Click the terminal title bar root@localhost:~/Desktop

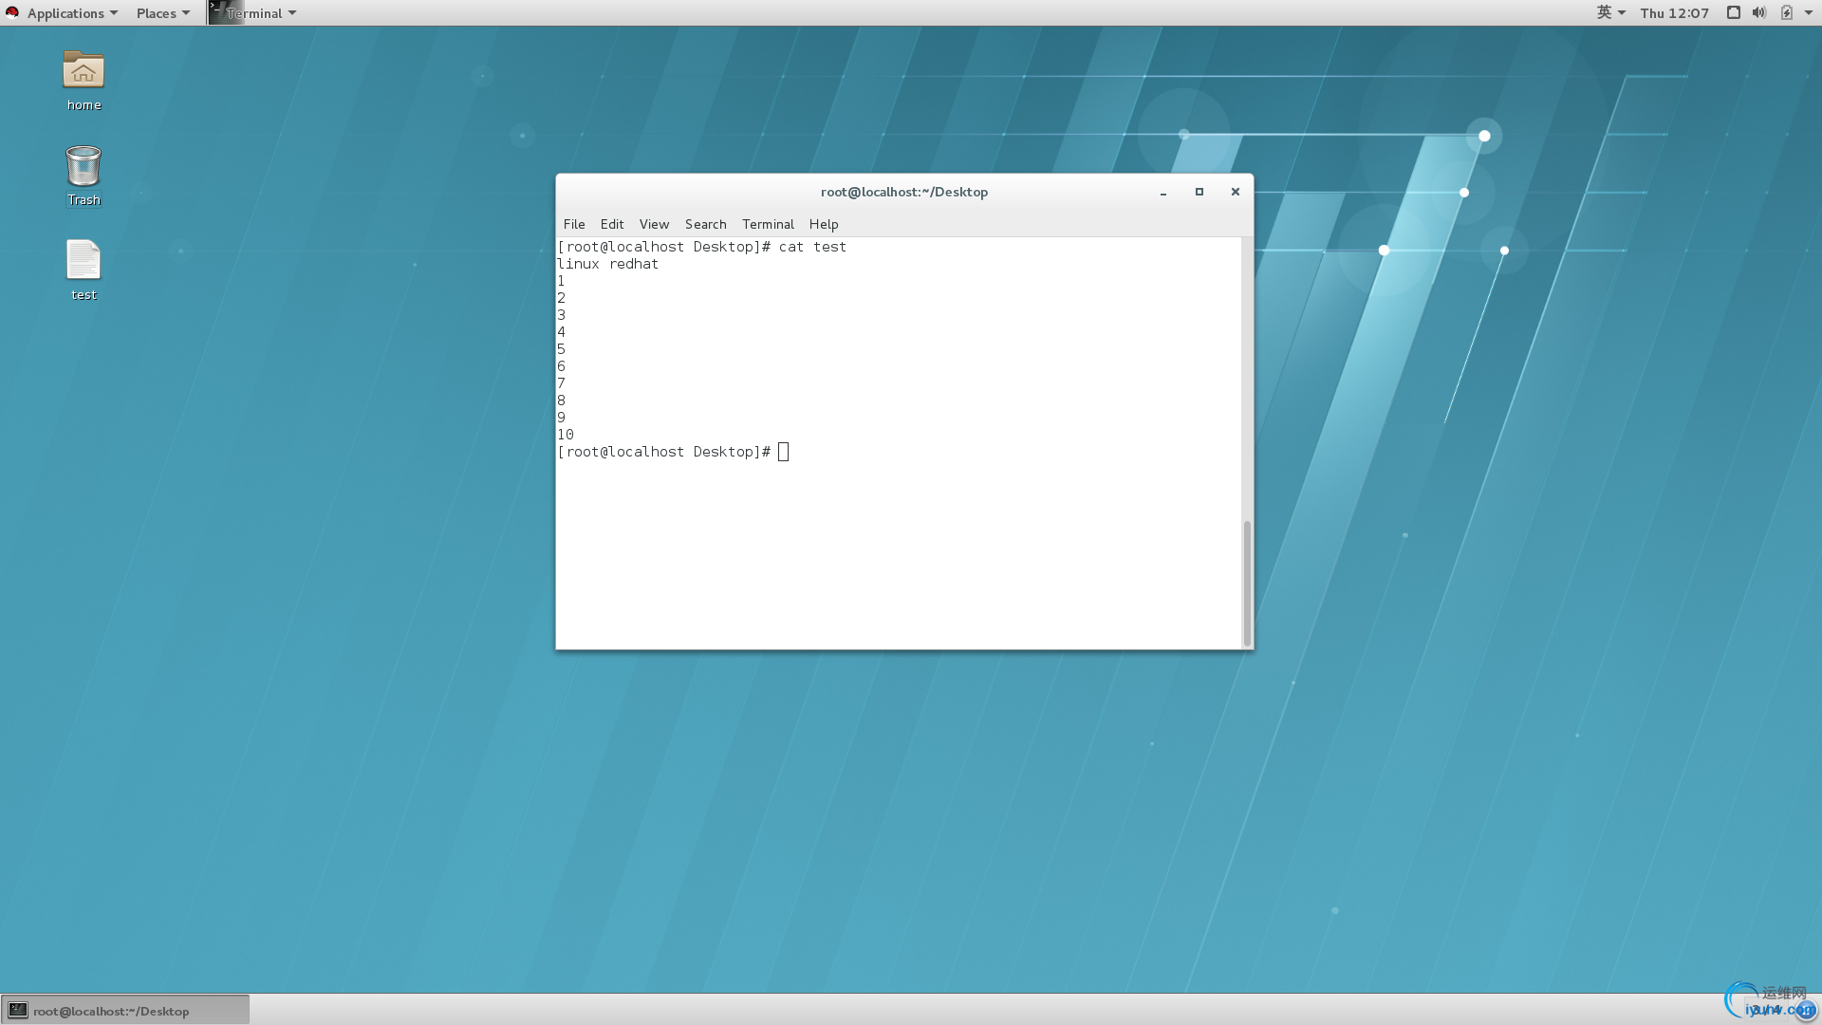coord(904,192)
